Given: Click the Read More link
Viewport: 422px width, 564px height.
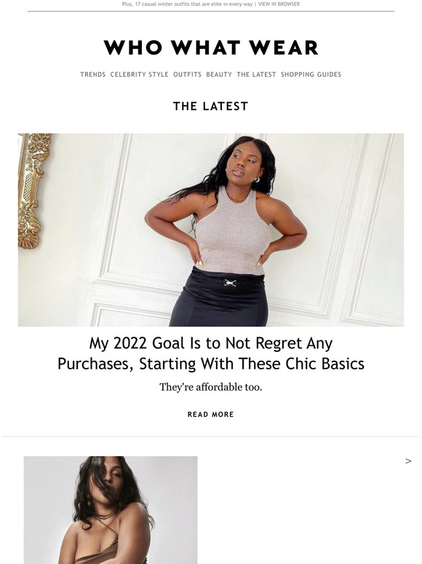Looking at the screenshot, I should (211, 415).
